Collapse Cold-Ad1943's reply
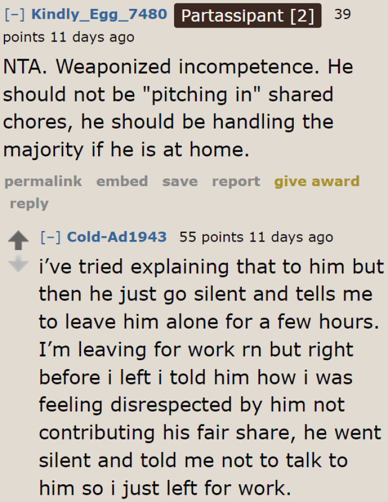The height and width of the screenshot is (502, 388). tap(50, 237)
